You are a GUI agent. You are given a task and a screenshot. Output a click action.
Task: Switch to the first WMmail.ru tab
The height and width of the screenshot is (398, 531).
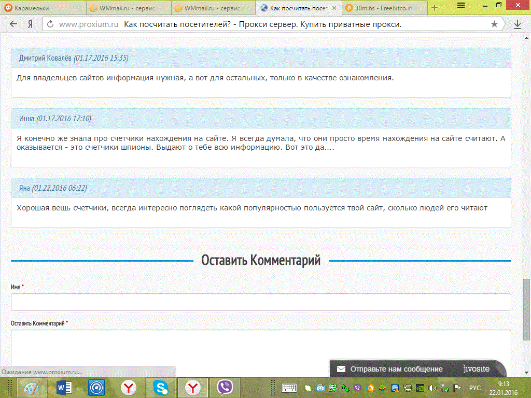pyautogui.click(x=129, y=8)
